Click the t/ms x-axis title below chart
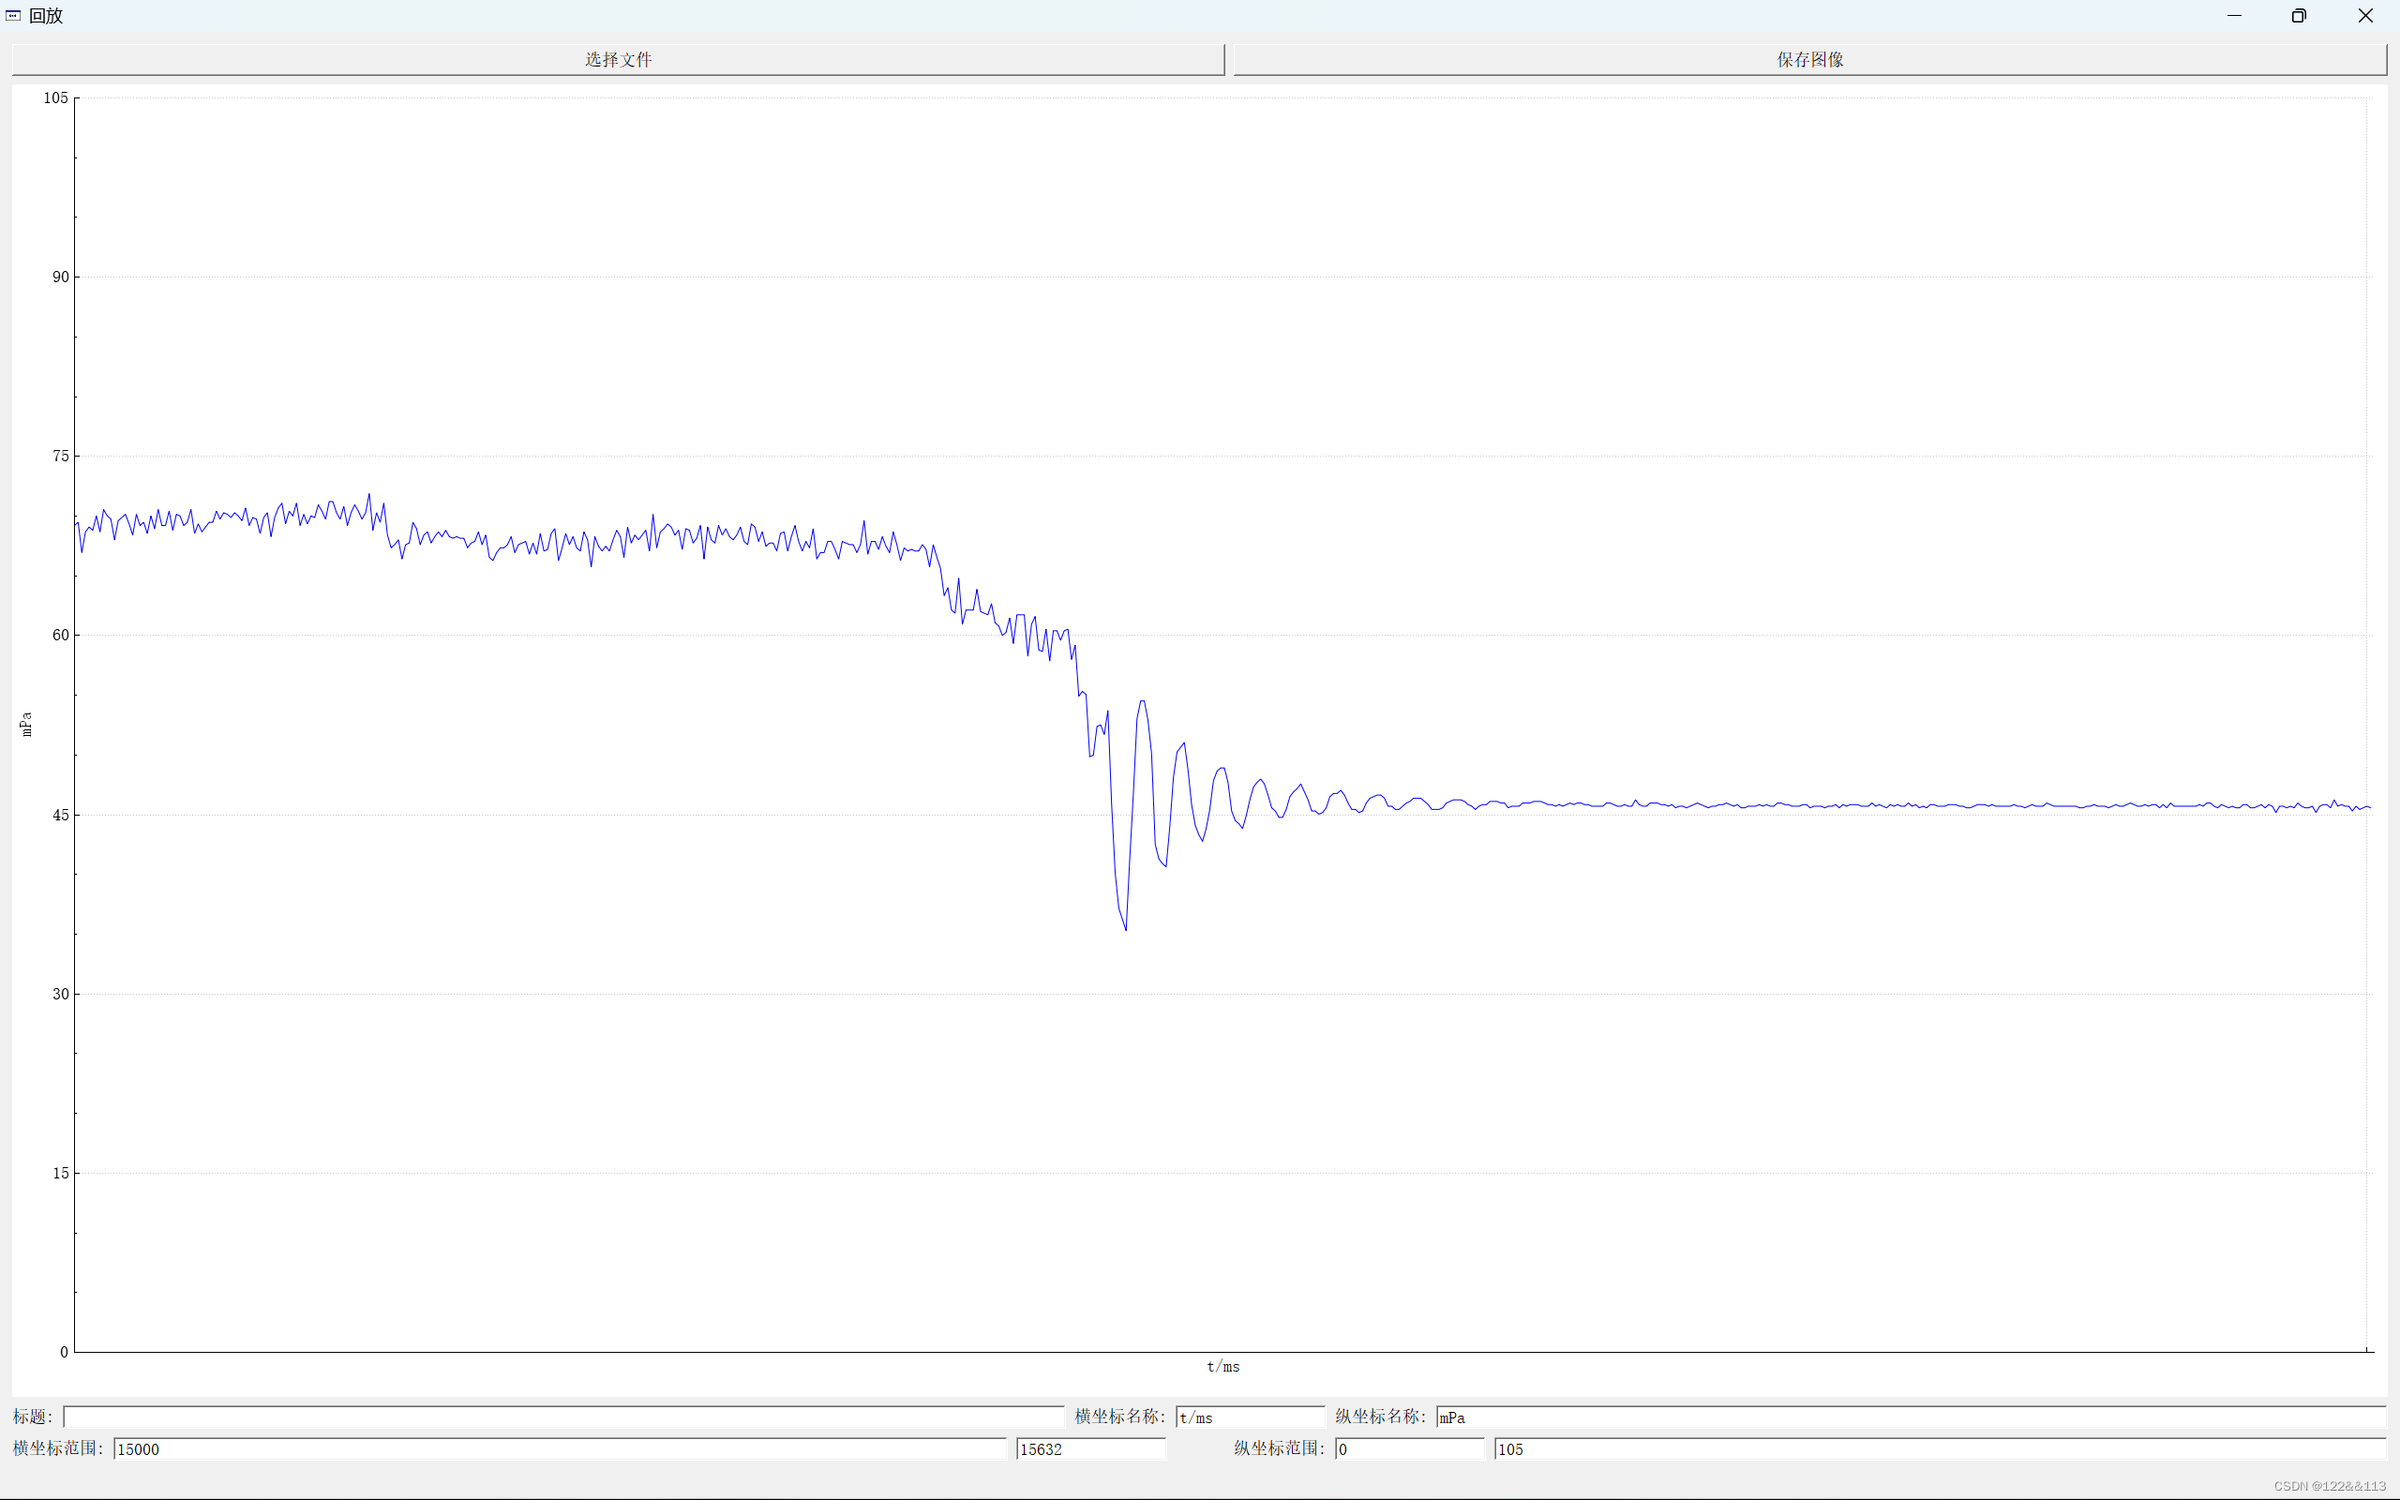The width and height of the screenshot is (2400, 1500). tap(1222, 1367)
